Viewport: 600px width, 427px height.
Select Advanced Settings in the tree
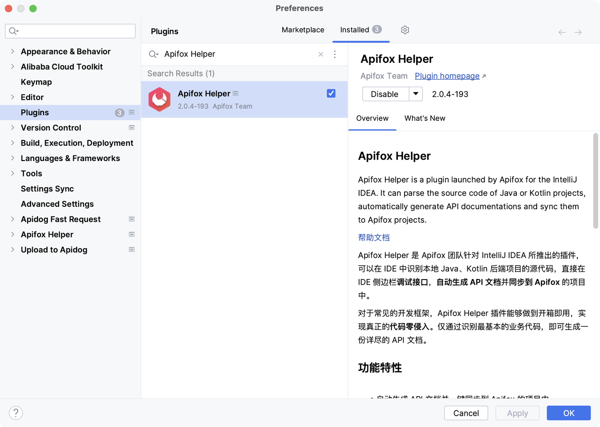coord(57,204)
